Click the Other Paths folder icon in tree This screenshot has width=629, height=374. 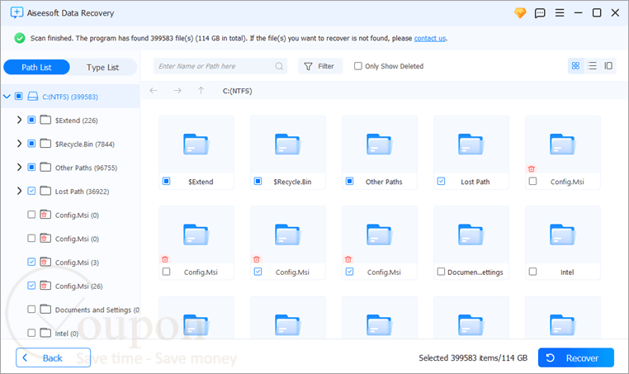point(45,168)
